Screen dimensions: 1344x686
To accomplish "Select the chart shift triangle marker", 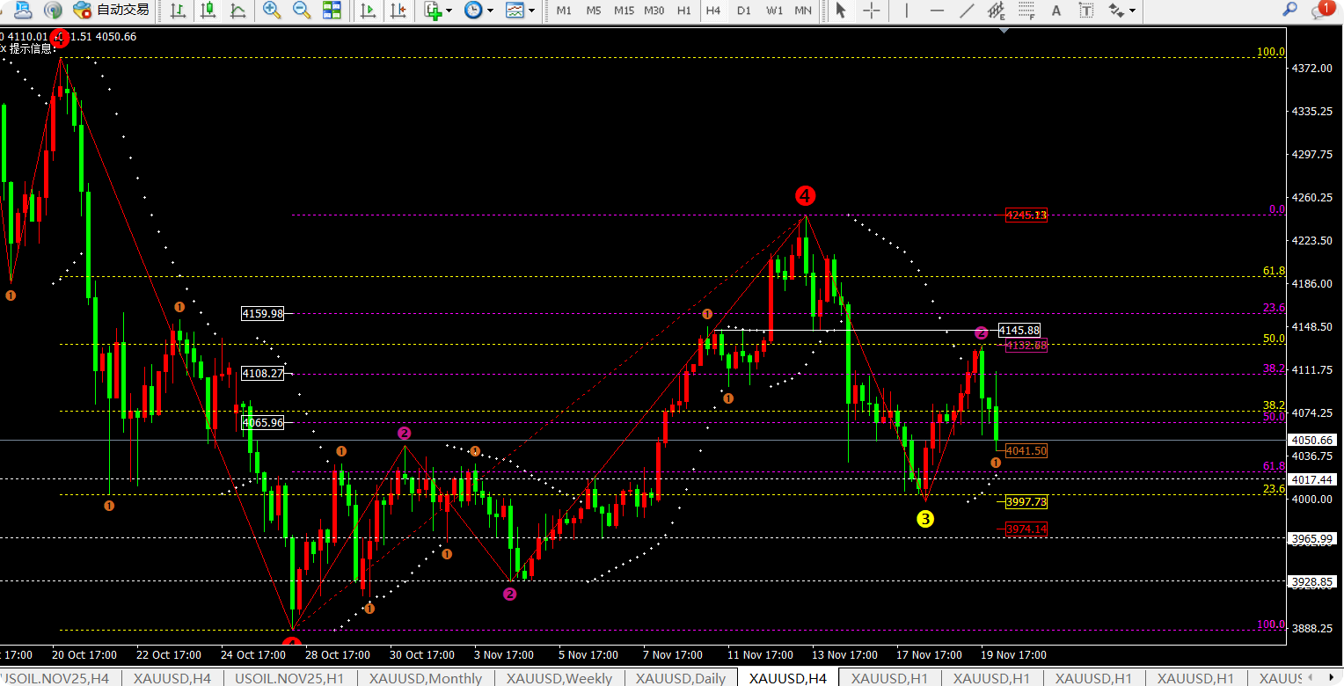I will pos(1004,31).
